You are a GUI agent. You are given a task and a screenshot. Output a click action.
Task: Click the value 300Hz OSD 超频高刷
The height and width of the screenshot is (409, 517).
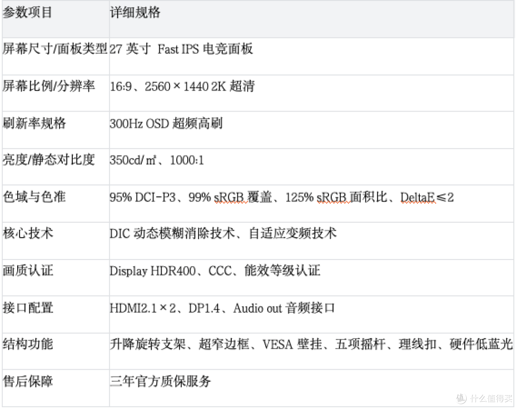tap(166, 124)
